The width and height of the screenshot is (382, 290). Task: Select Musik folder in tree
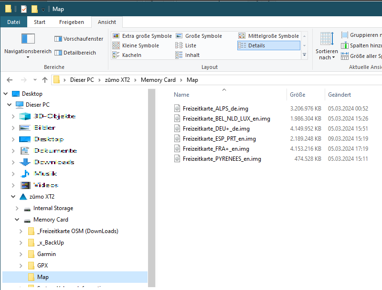(45, 174)
